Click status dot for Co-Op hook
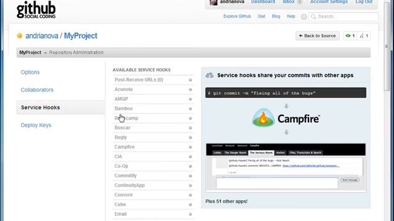 point(190,166)
